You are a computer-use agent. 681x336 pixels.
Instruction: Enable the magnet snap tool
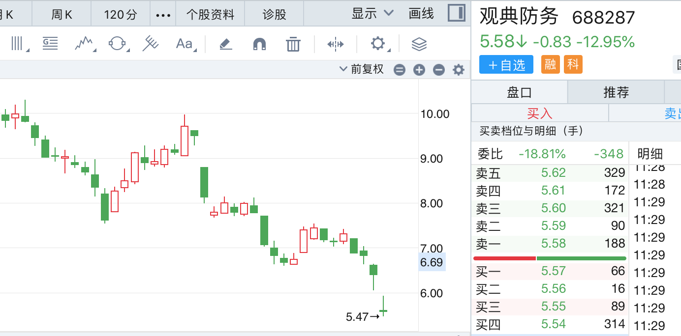(x=259, y=44)
